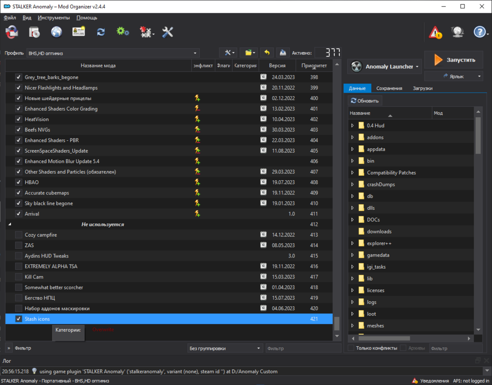Click the Обновить button
The image size is (492, 385).
pyautogui.click(x=365, y=100)
